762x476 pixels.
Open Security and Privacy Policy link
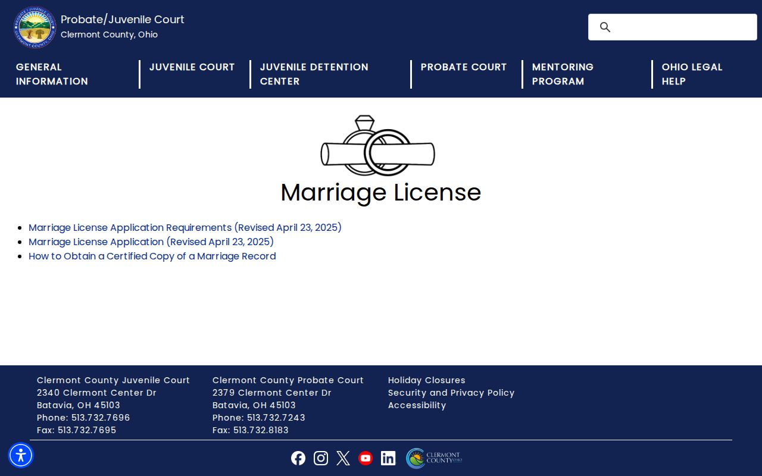(451, 393)
